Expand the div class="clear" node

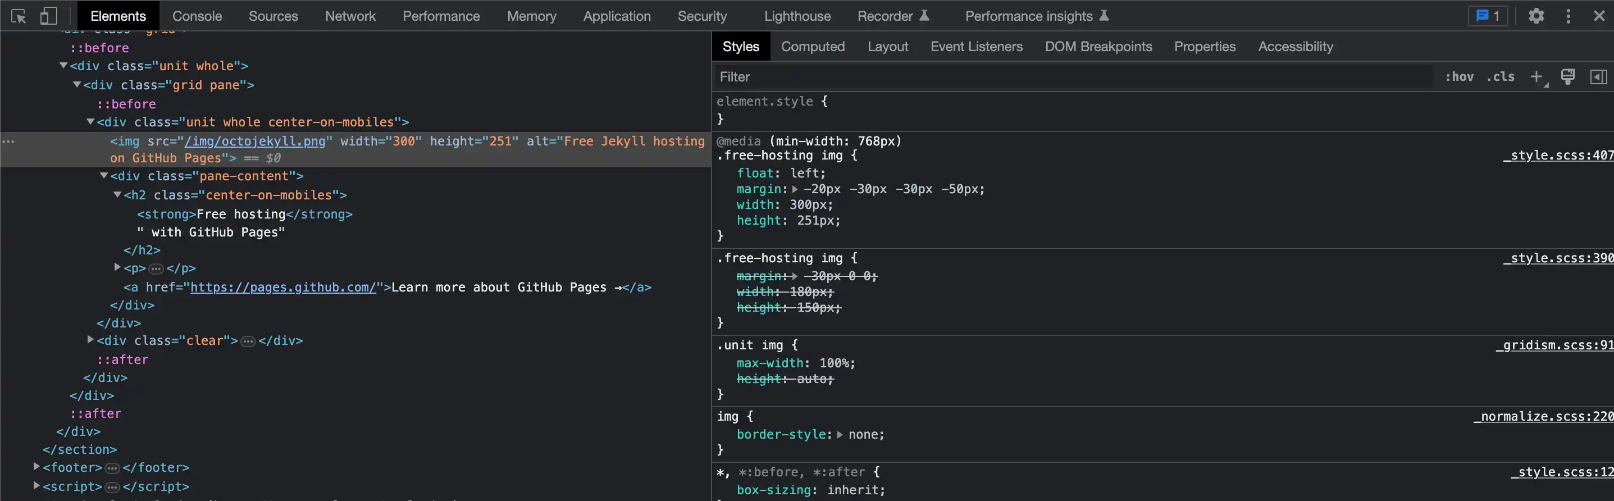90,339
